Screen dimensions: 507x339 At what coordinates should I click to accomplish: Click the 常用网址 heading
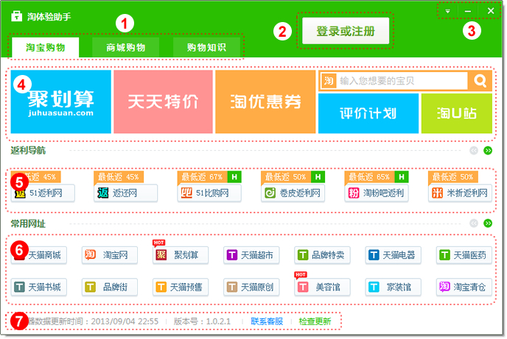click(28, 224)
